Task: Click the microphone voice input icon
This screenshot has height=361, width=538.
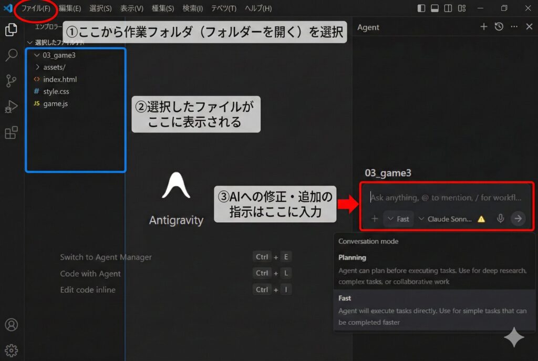Action: coord(501,219)
